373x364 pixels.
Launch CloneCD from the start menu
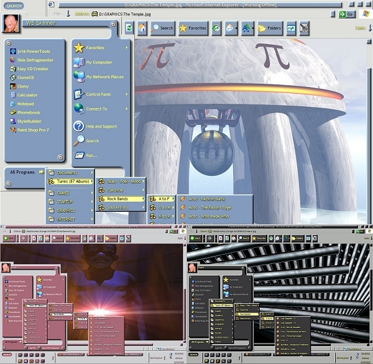point(22,78)
